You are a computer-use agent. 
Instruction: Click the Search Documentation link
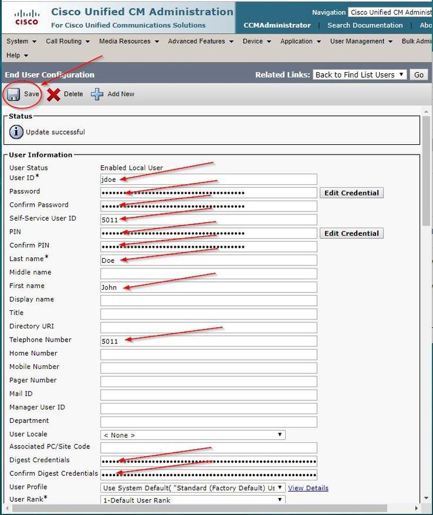click(365, 25)
